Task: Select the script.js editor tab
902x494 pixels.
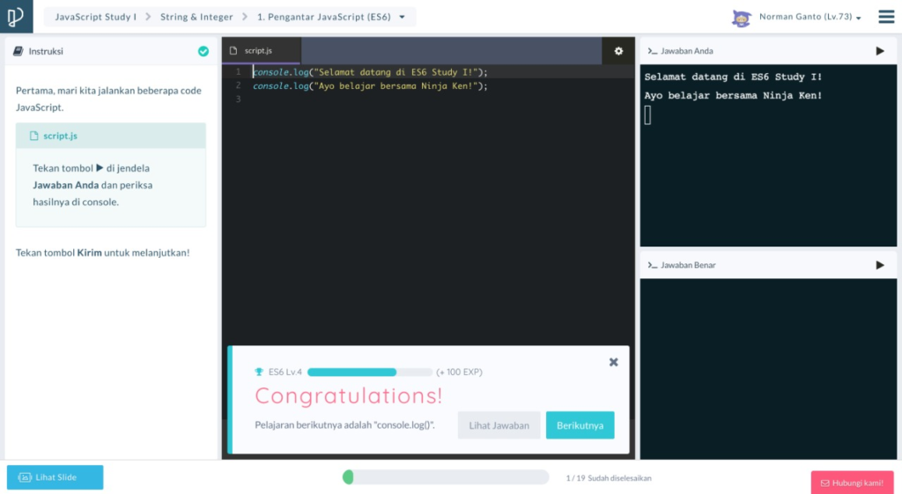Action: 261,51
